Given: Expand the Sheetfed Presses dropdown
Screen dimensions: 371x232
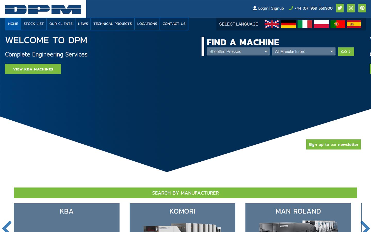Looking at the screenshot, I should coord(238,52).
